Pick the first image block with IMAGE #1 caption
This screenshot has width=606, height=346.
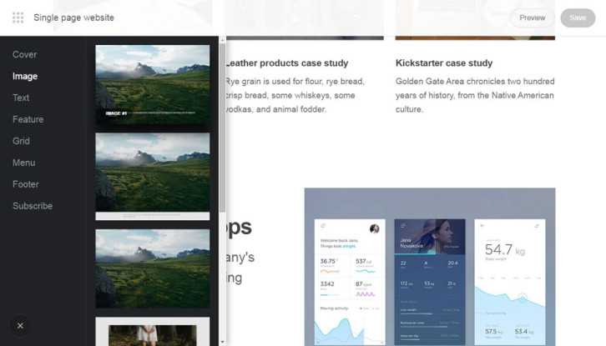tap(153, 84)
